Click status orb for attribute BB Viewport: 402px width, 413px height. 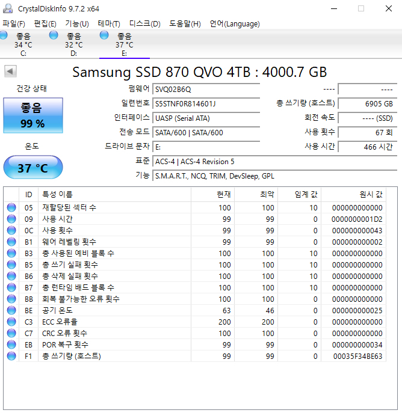pyautogui.click(x=11, y=299)
